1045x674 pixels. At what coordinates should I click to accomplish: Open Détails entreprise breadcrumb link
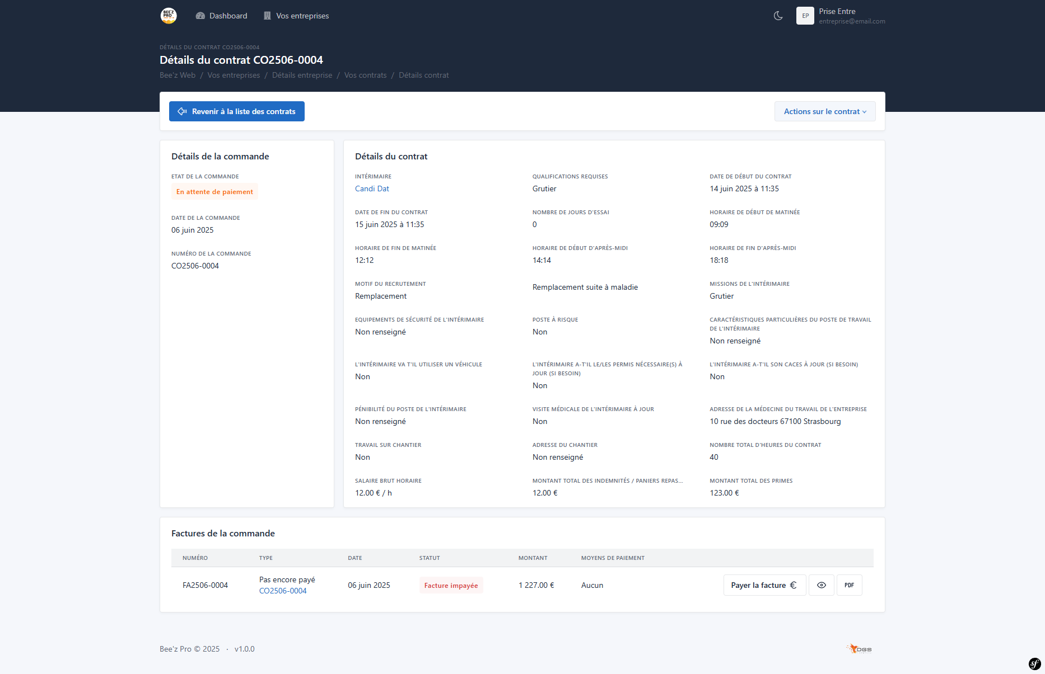[302, 75]
